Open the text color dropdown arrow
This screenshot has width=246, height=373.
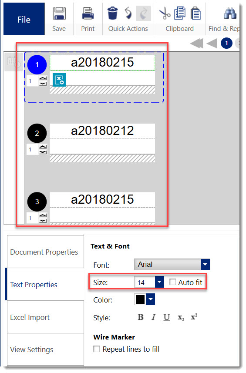150,299
